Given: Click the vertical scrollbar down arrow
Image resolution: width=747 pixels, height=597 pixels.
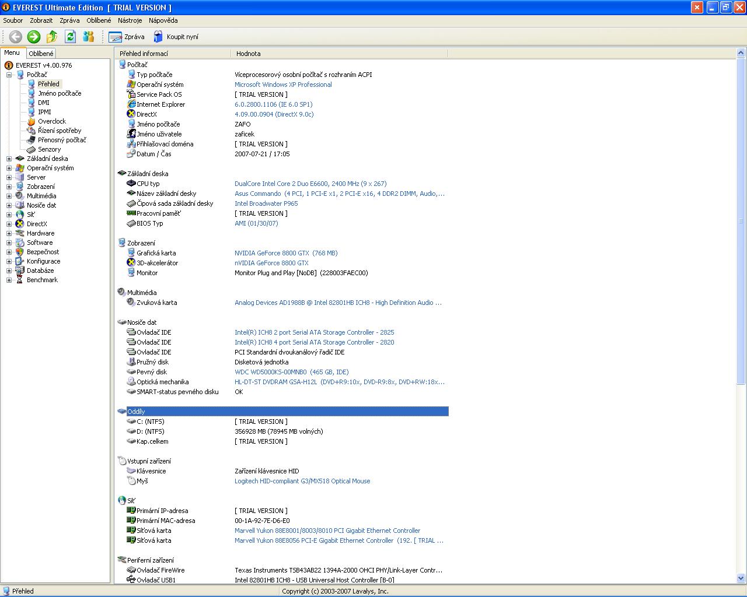Looking at the screenshot, I should coord(741,578).
